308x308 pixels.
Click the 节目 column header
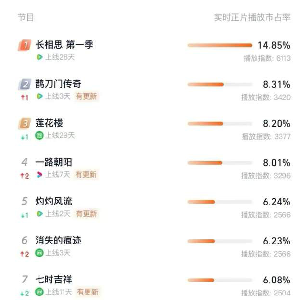(26, 17)
